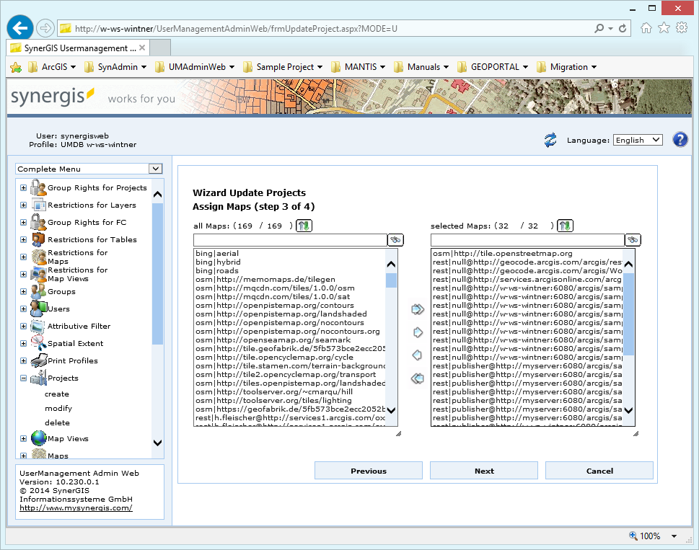
Task: Open the blue help question mark icon
Action: (680, 140)
